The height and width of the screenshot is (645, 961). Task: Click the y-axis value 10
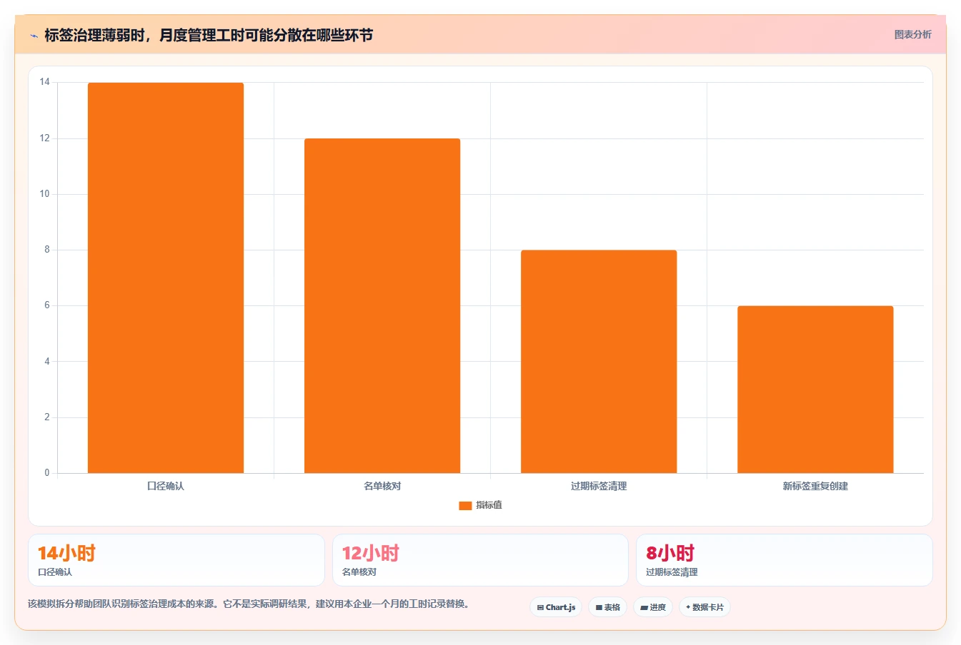pos(45,194)
